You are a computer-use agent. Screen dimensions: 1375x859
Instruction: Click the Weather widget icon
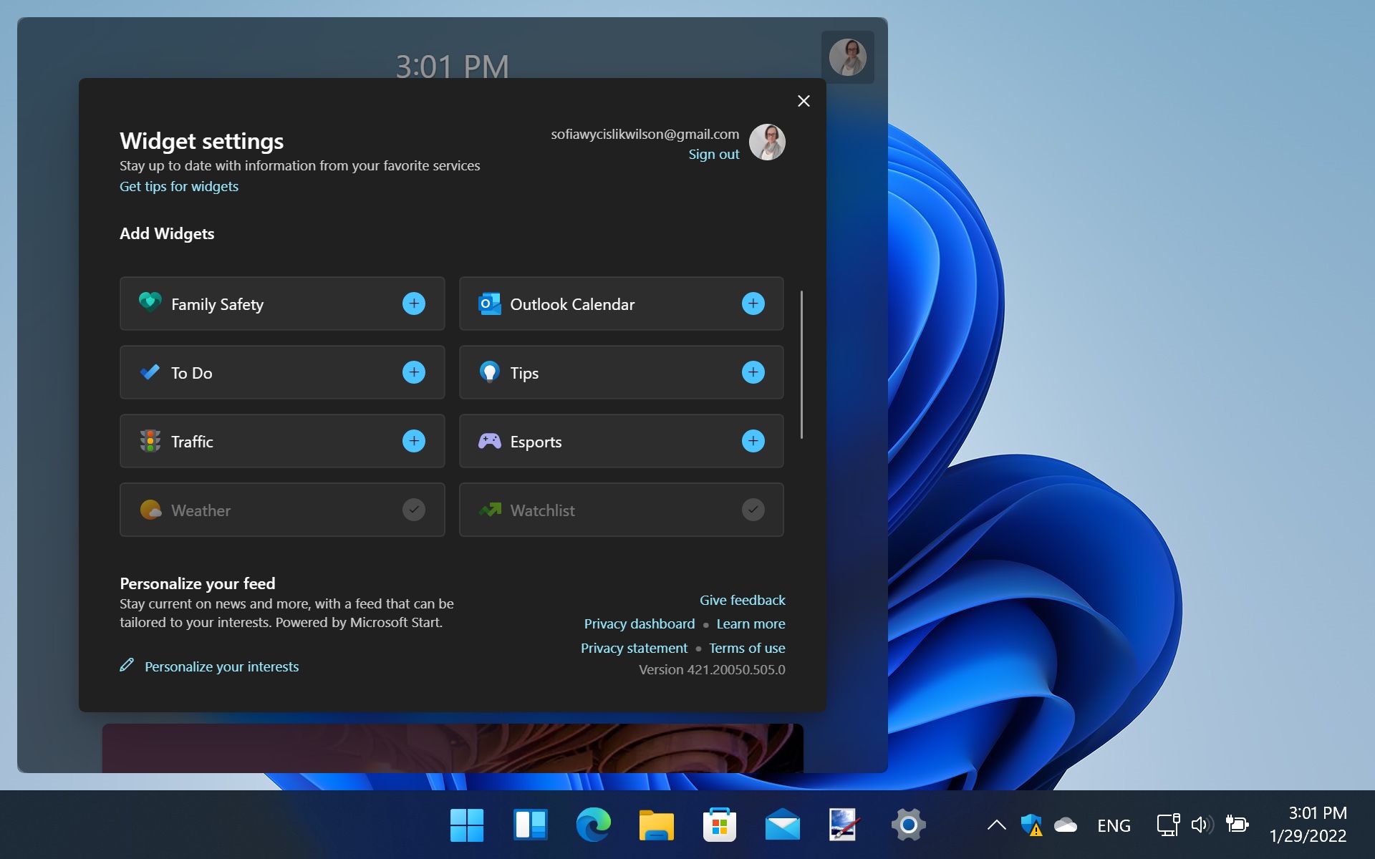150,510
